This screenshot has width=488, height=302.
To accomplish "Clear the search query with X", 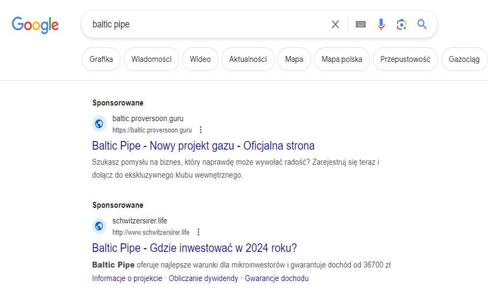I will coord(335,24).
